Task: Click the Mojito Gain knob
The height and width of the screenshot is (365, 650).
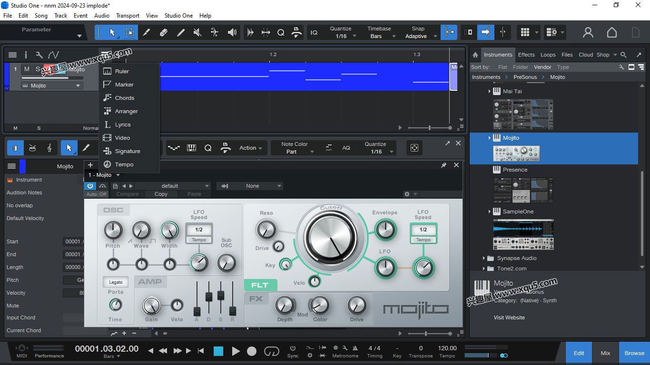Action: tap(151, 305)
